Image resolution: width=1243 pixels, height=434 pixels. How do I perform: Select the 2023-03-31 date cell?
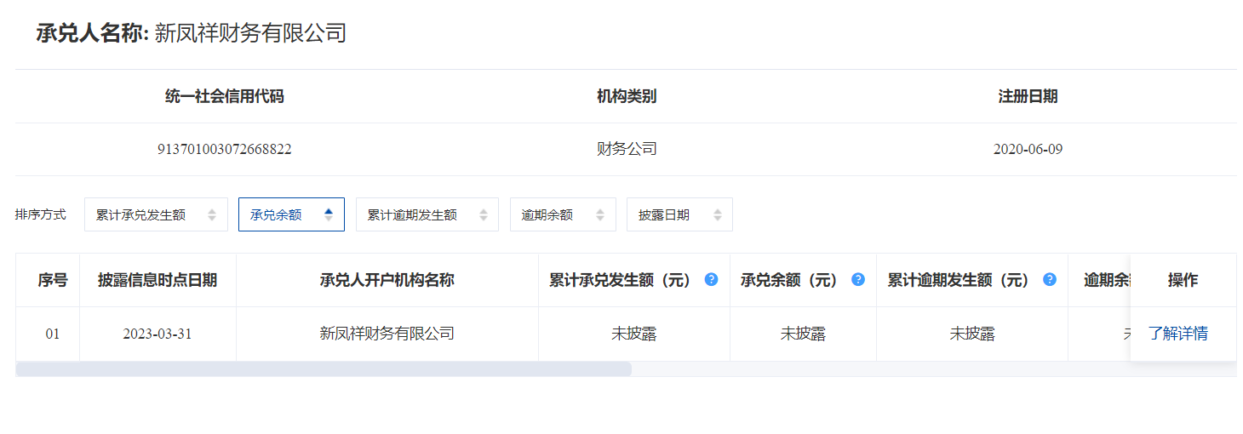(x=158, y=334)
